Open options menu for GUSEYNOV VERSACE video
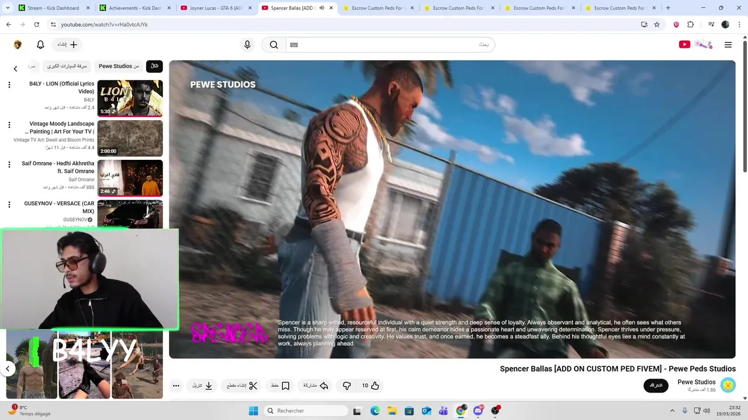This screenshot has height=420, width=748. tap(9, 204)
